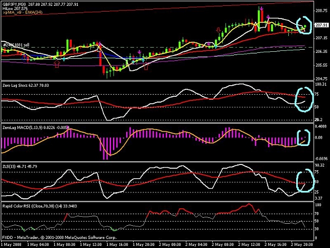Select the red down-arrow signal near 2 May 08:30
This screenshot has width=330, height=248.
[x=219, y=30]
